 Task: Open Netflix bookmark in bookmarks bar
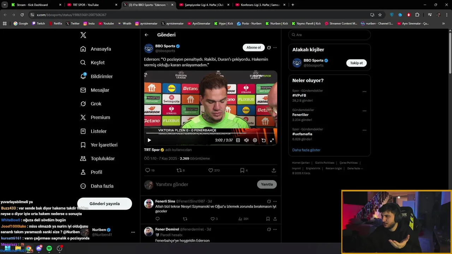click(x=55, y=24)
